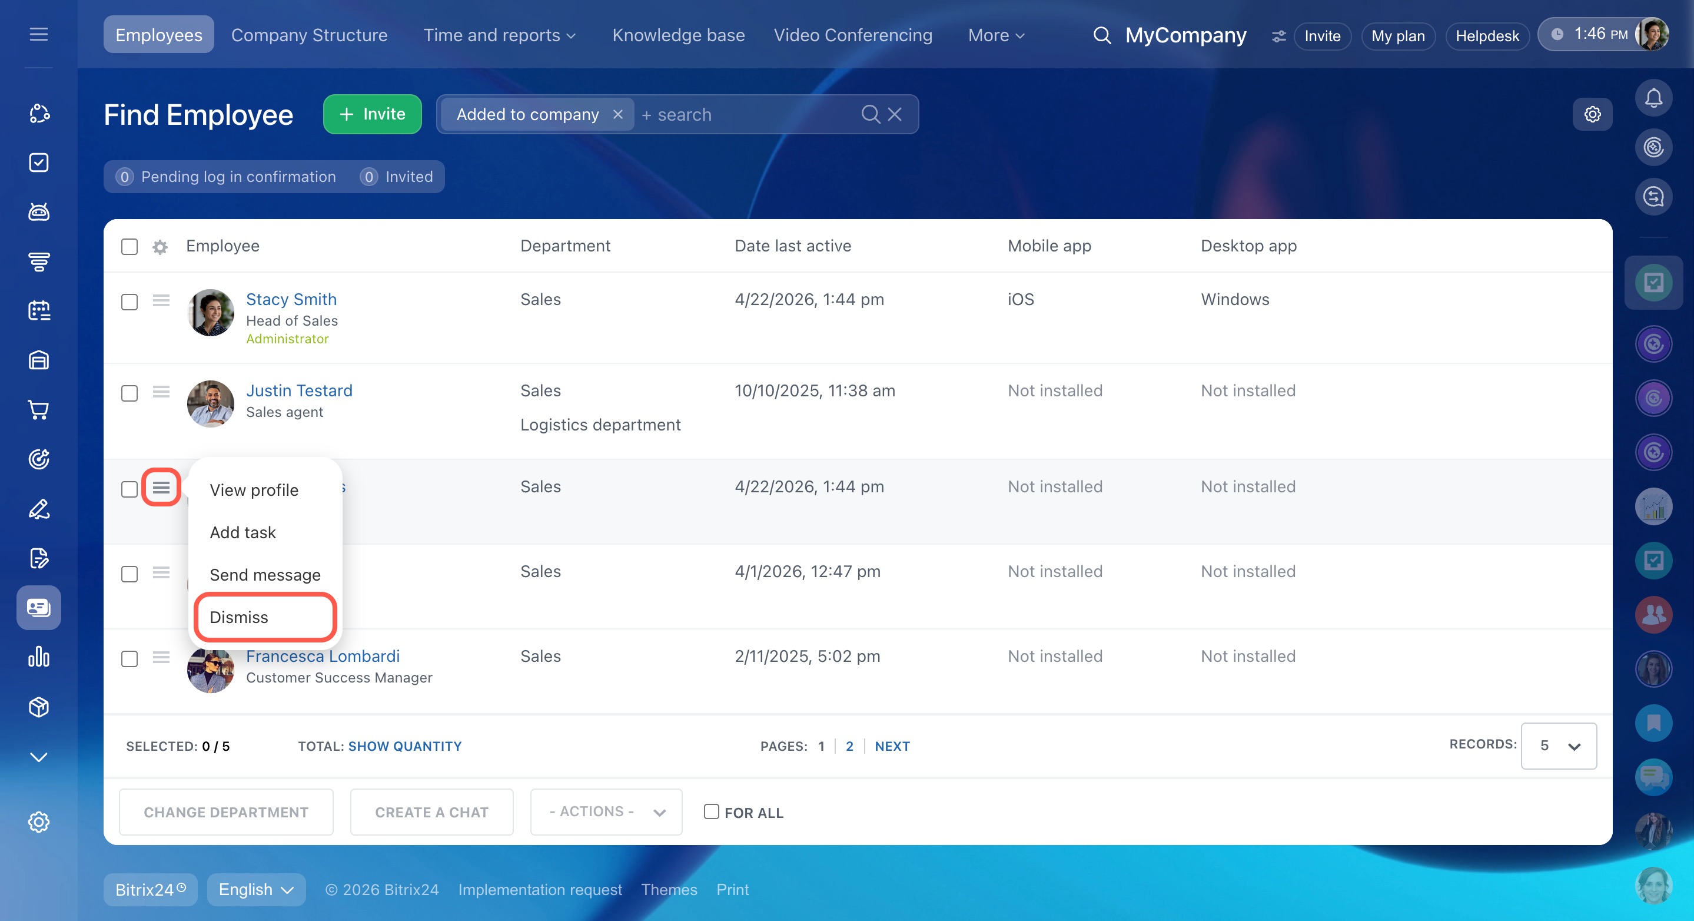Viewport: 1694px width, 921px height.
Task: Switch to Company Structure tab
Action: point(309,35)
